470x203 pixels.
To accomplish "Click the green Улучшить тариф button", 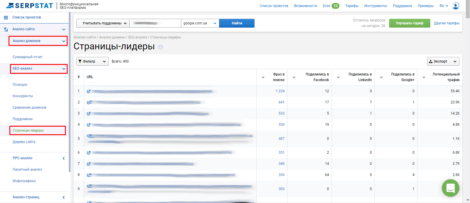I will coord(409,23).
